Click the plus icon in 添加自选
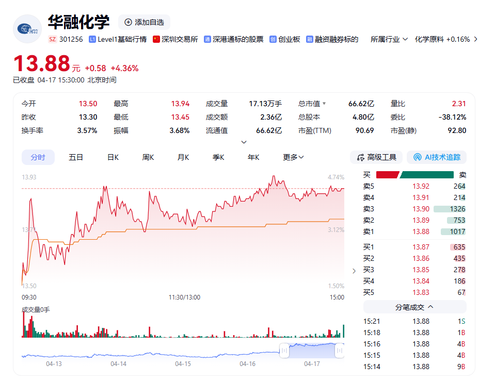This screenshot has height=382, width=479. point(128,22)
